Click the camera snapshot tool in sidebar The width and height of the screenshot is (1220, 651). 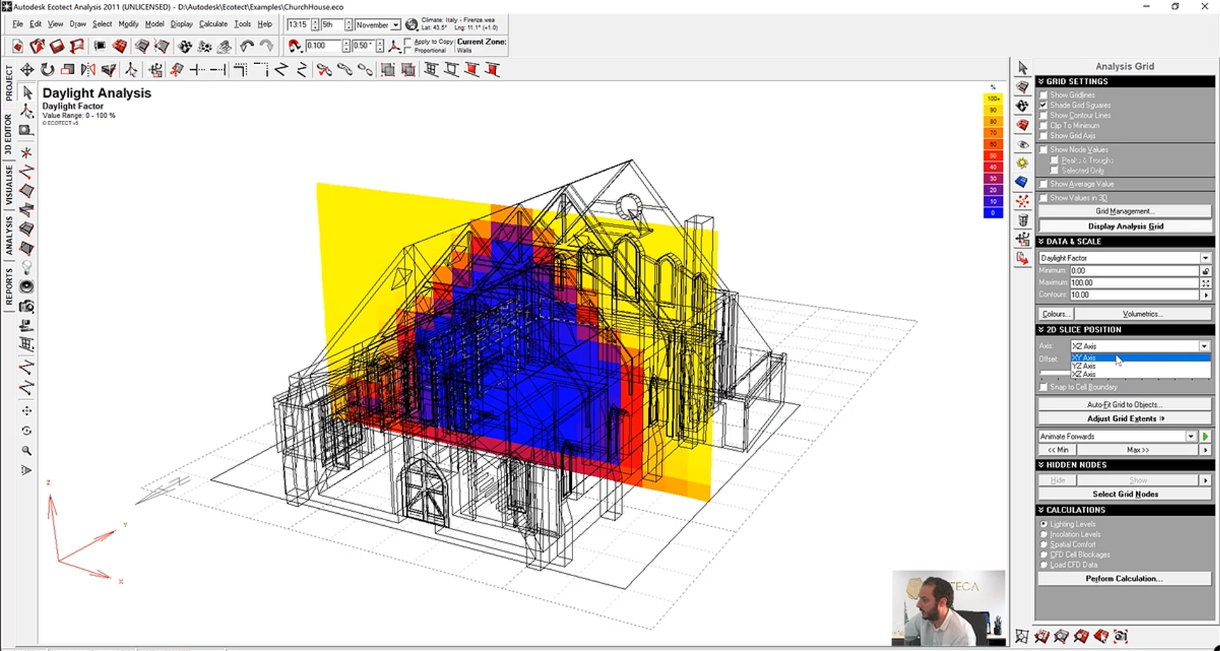point(27,307)
